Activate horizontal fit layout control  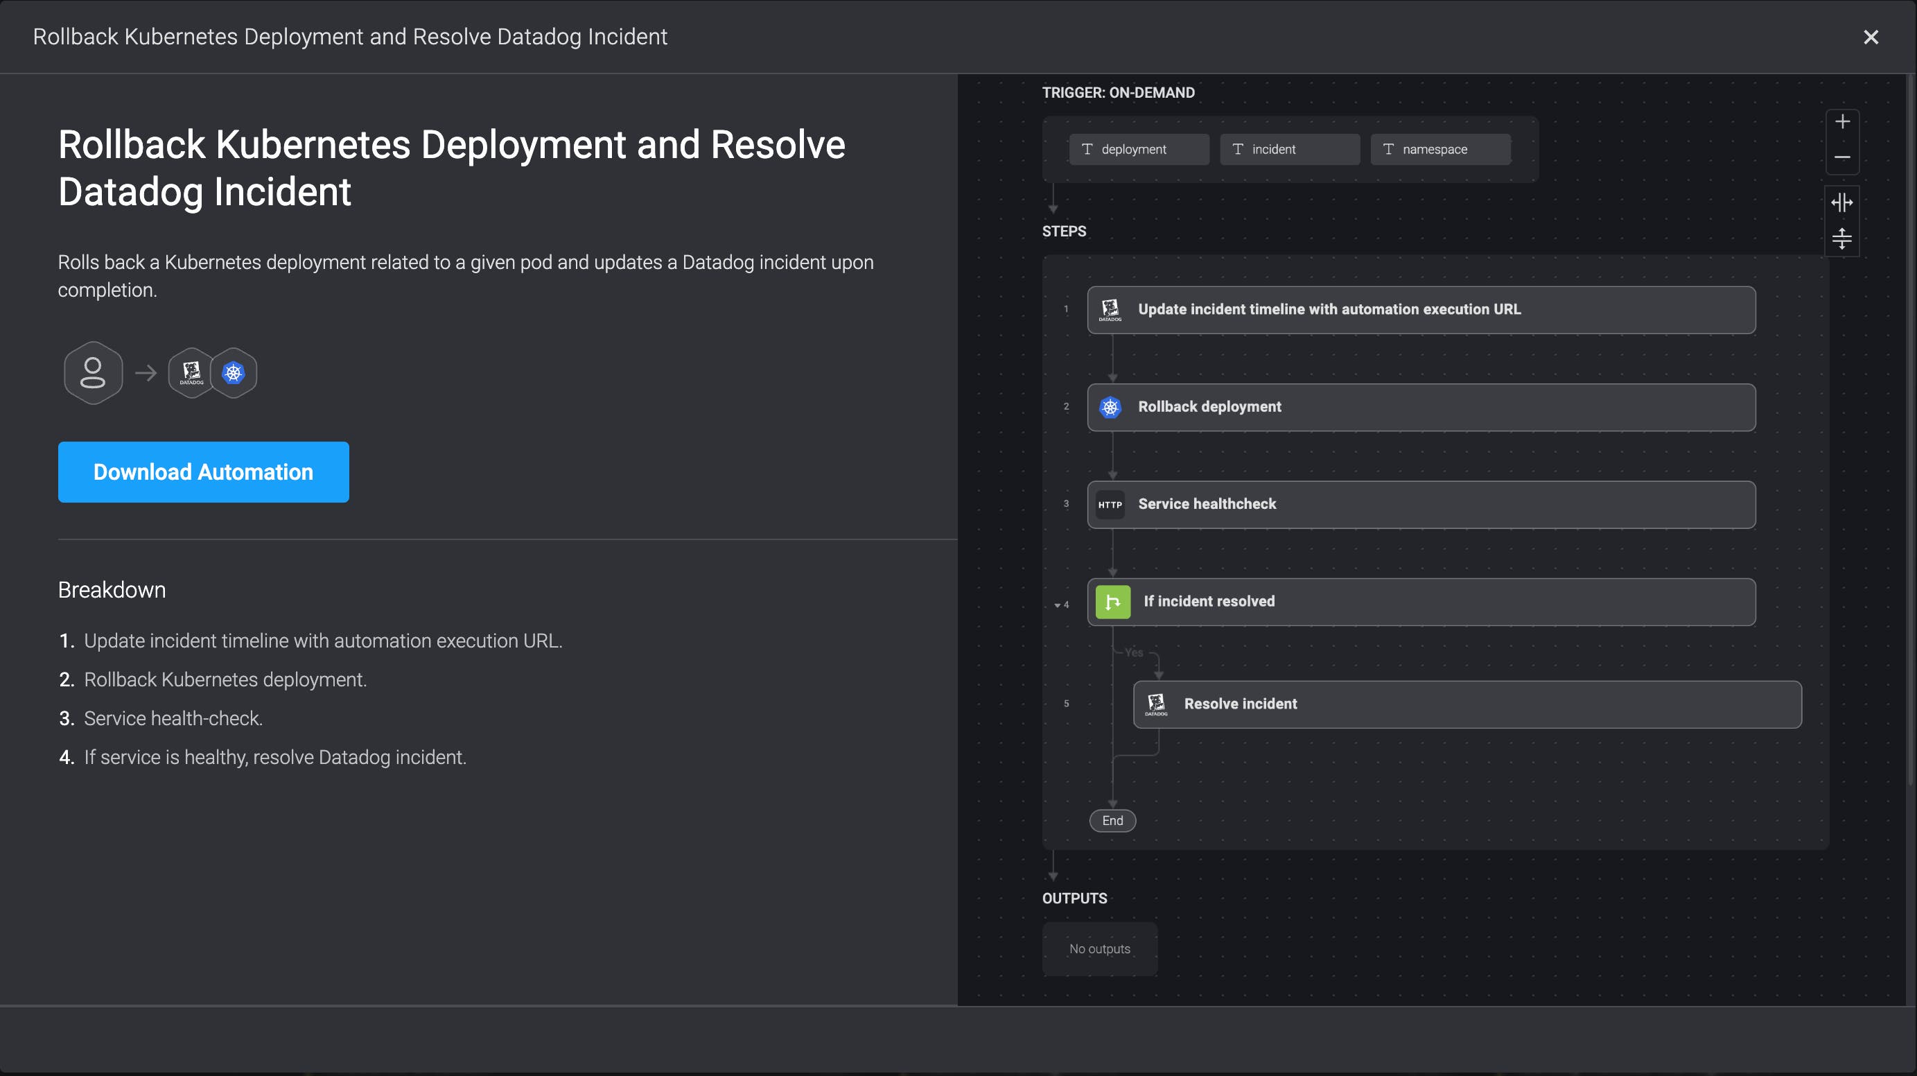[1842, 202]
